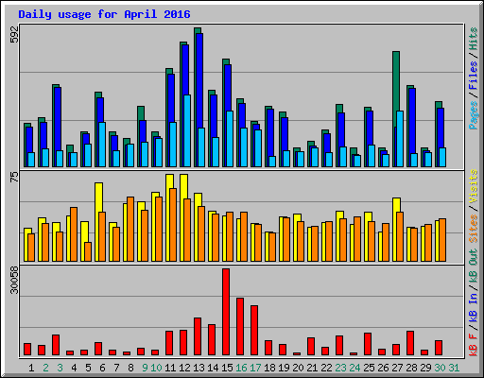
Task: Click day 5 on the x-axis
Action: (88, 368)
